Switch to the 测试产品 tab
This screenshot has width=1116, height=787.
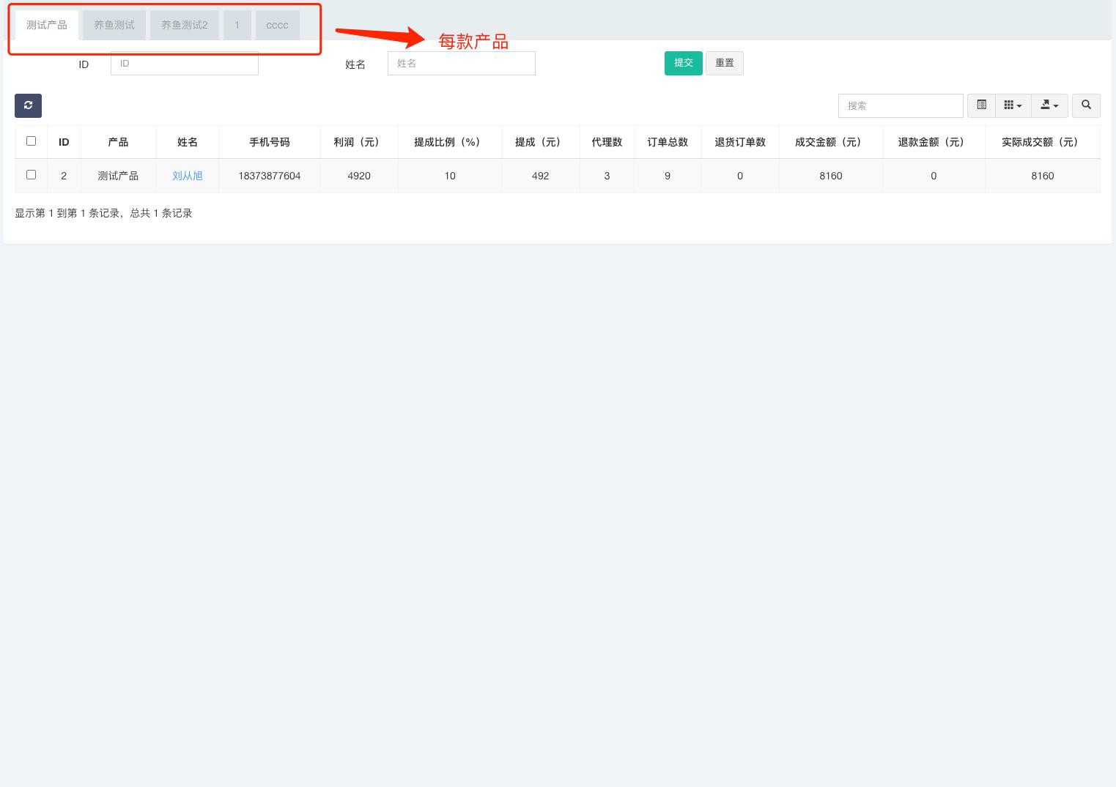tap(47, 25)
